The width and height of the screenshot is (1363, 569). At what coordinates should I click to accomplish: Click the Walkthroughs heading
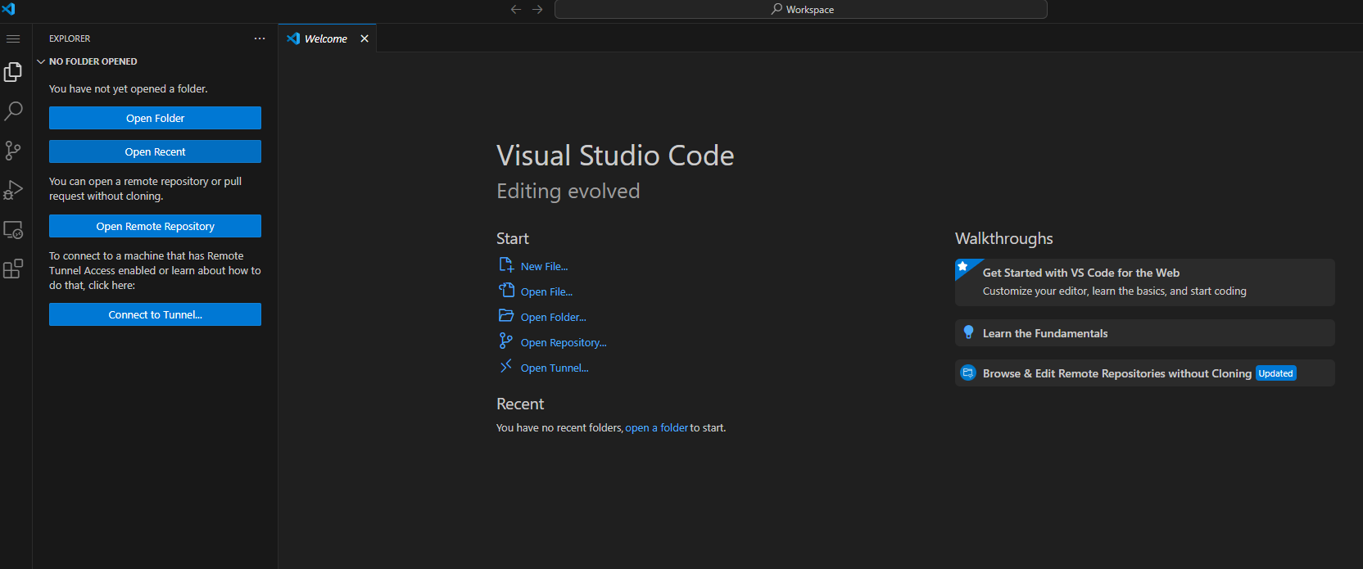tap(1004, 238)
